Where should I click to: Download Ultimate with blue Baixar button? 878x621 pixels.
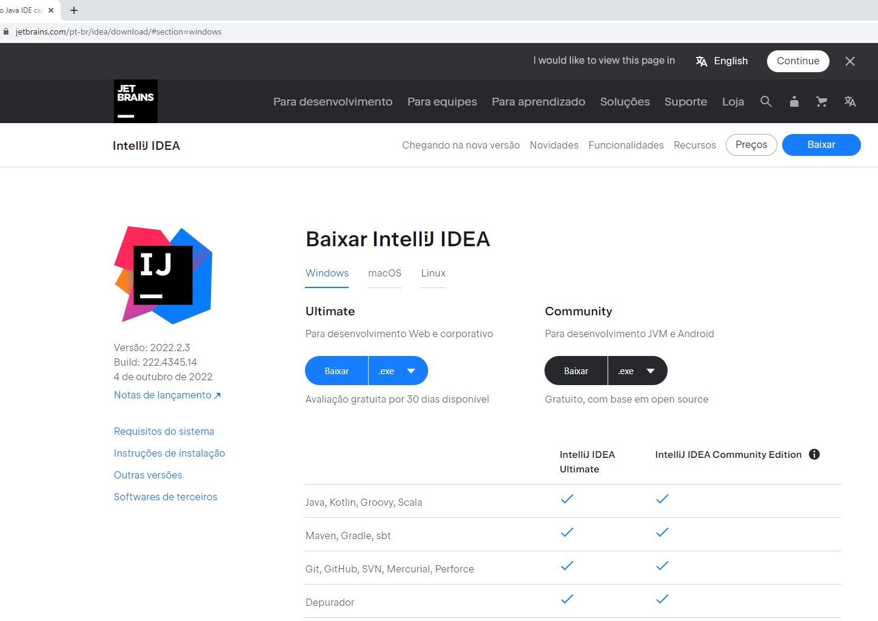coord(337,371)
